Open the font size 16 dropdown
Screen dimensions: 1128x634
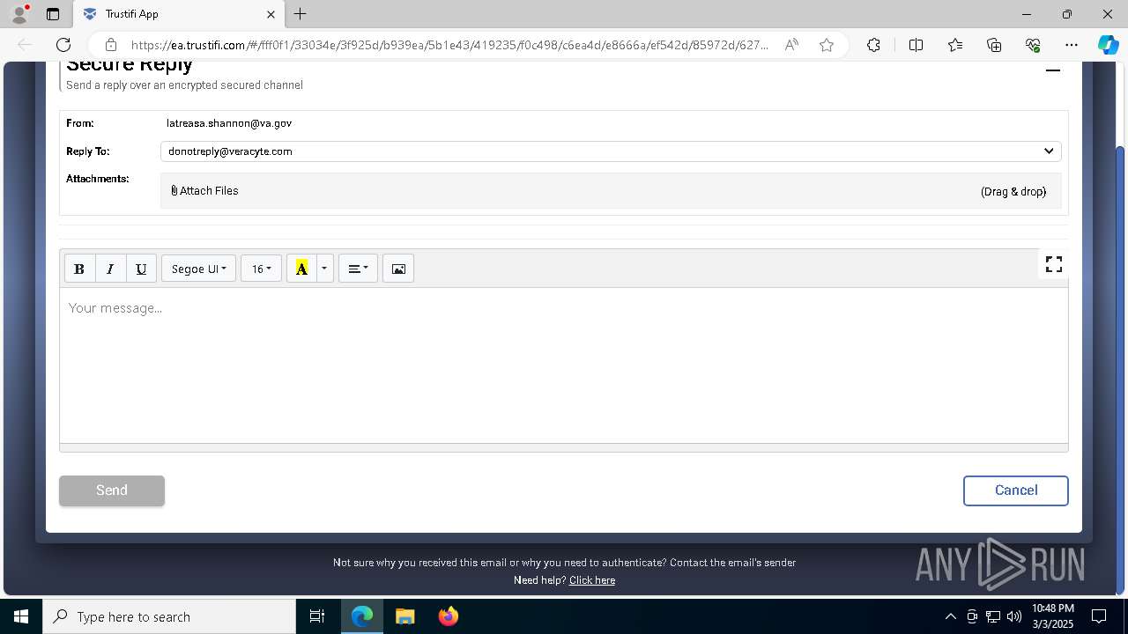[261, 269]
